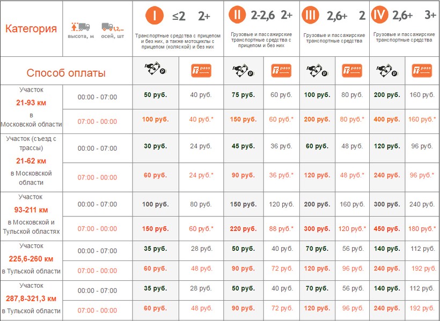Image resolution: width=440 pixels, height=321 pixels.
Task: Click the axle count truck icon
Action: pyautogui.click(x=112, y=26)
